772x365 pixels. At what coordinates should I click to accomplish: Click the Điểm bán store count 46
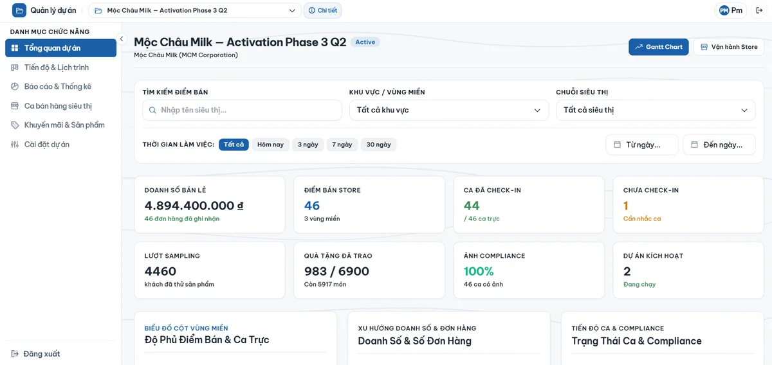(x=312, y=206)
